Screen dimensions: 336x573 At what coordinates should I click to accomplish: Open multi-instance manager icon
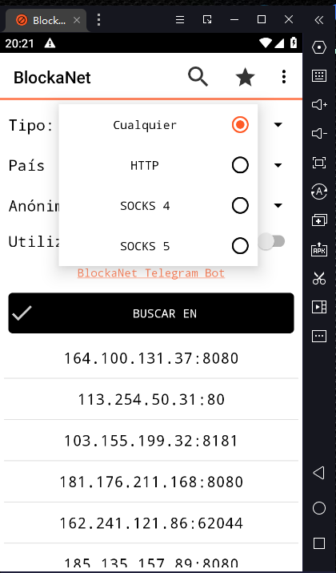tap(319, 220)
